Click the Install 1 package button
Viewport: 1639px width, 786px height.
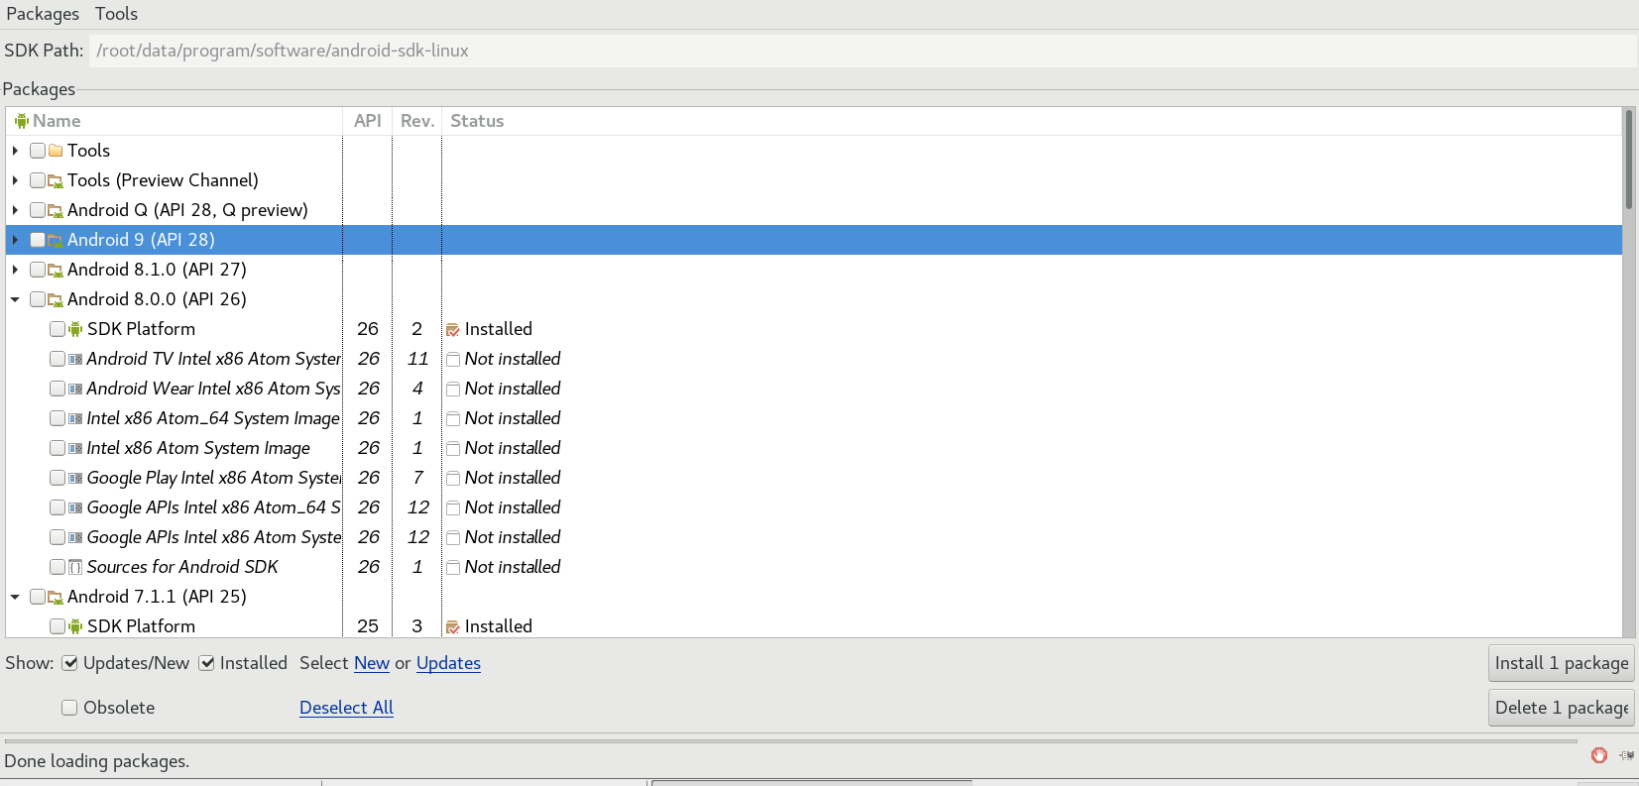point(1561,663)
